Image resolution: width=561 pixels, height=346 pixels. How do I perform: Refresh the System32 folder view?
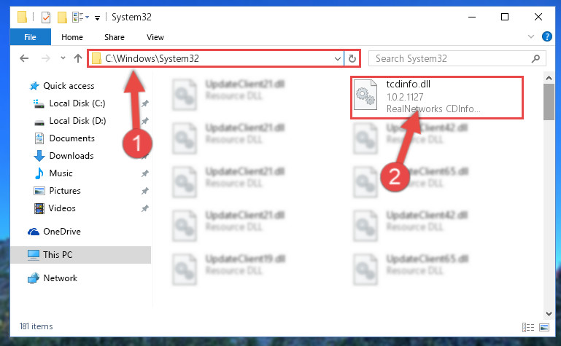[352, 58]
